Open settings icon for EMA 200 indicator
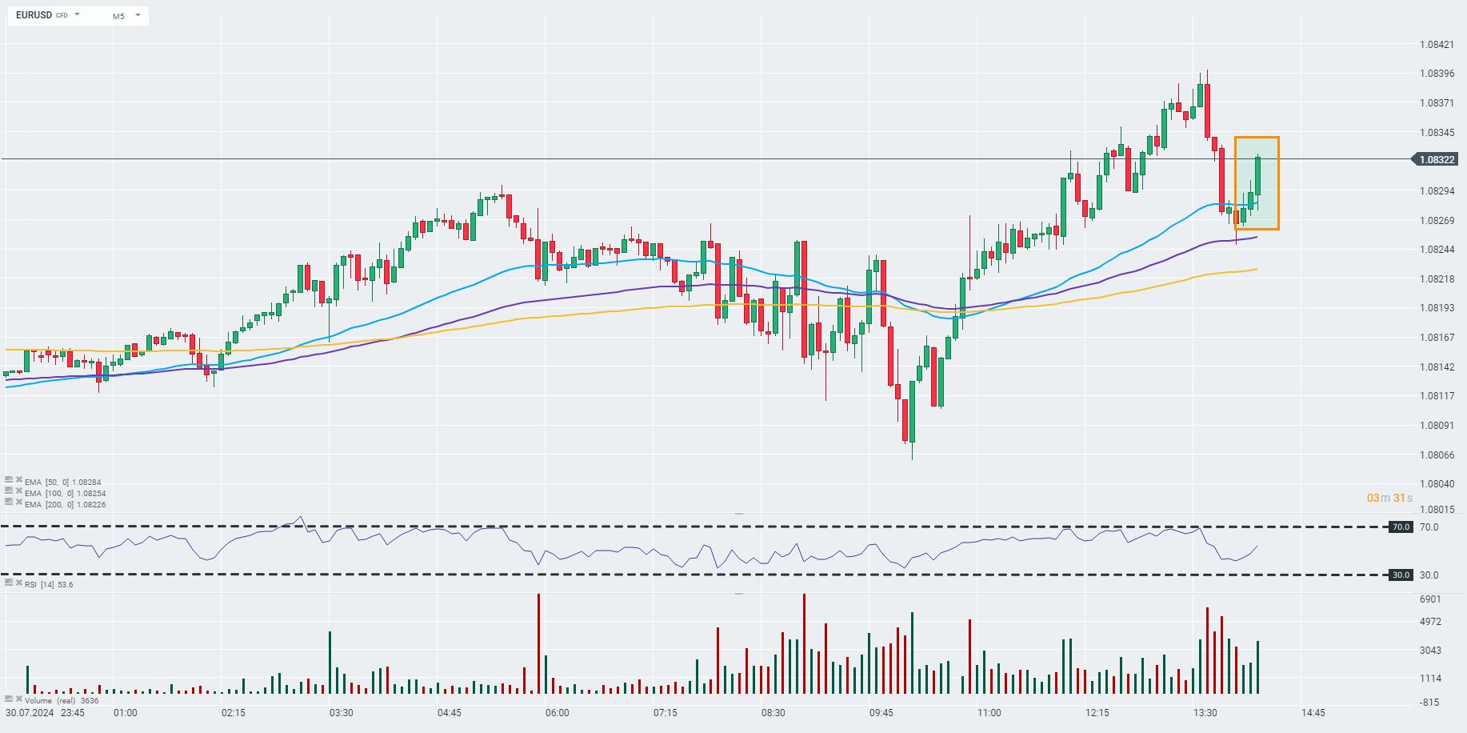1467x733 pixels. [x=9, y=503]
